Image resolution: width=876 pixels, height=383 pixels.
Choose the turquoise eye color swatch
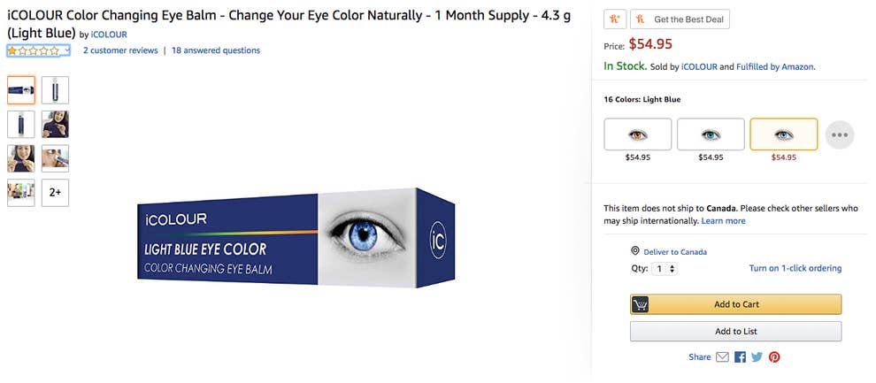click(x=711, y=134)
